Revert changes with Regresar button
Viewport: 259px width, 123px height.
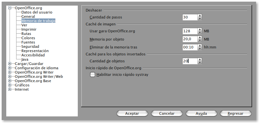[x=236, y=113]
